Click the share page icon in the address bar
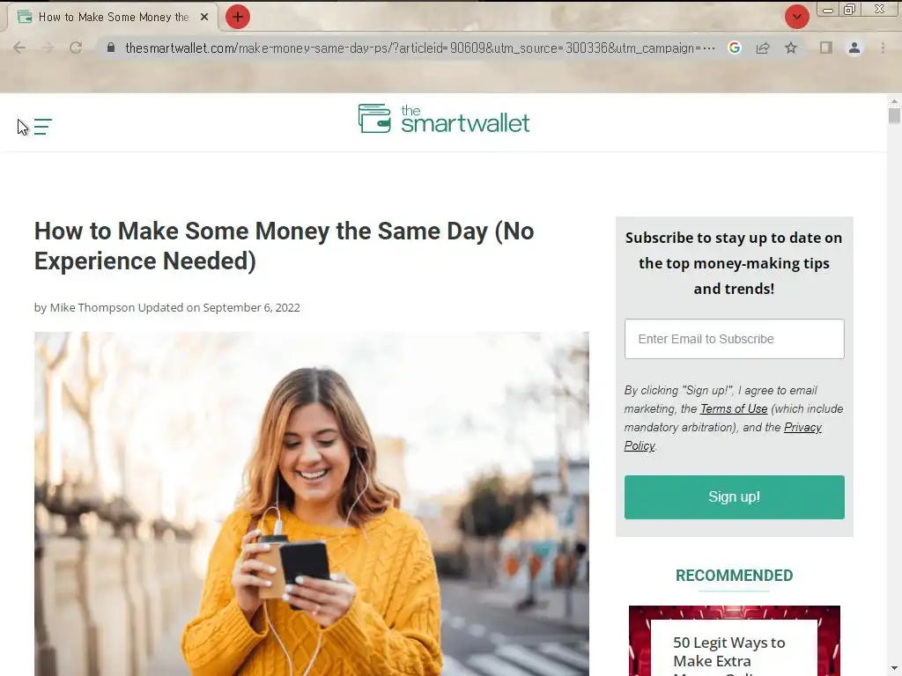Viewport: 902px width, 676px height. pos(763,48)
